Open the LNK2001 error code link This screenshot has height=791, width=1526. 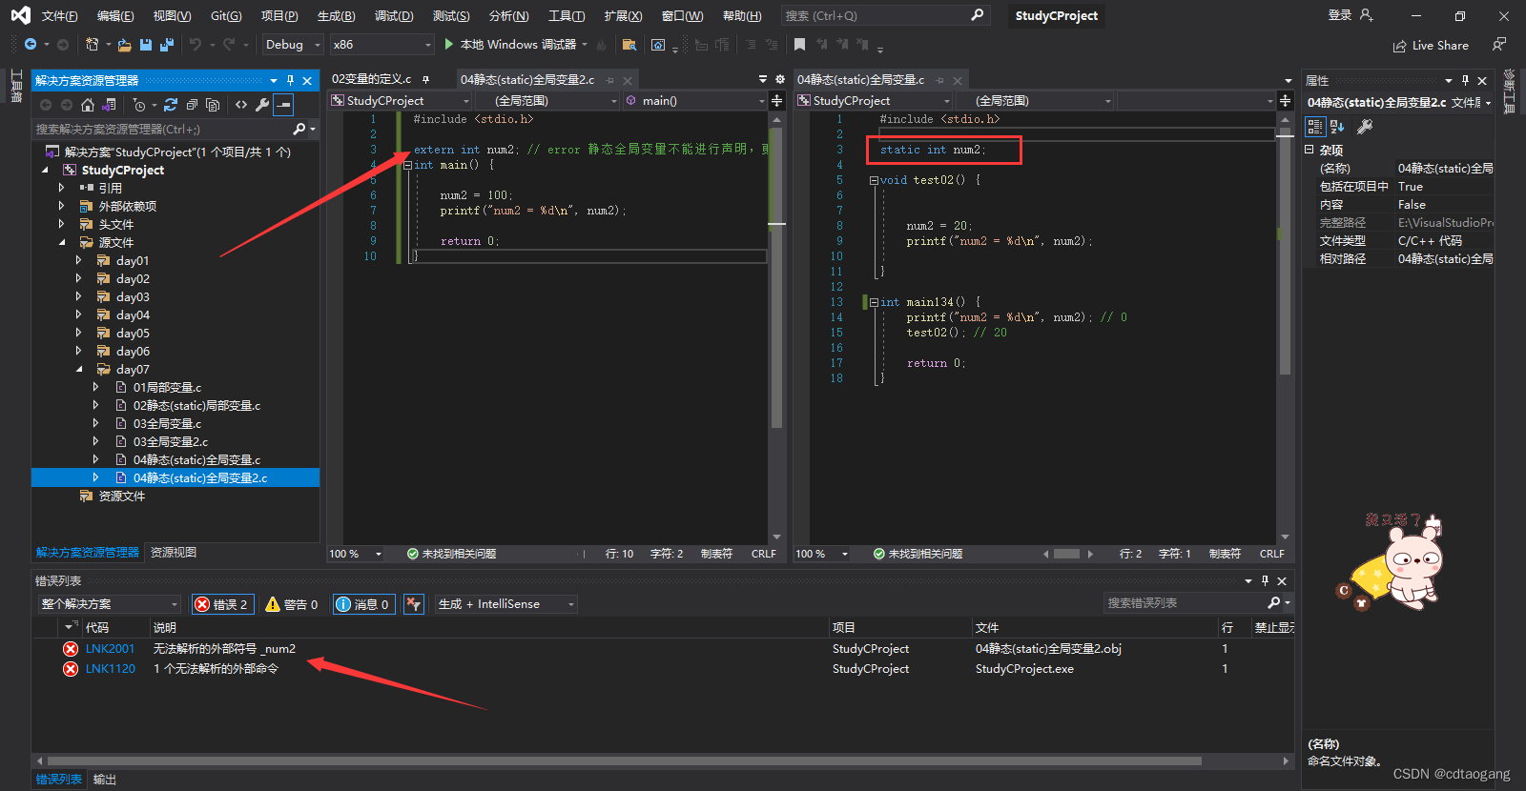tap(111, 649)
